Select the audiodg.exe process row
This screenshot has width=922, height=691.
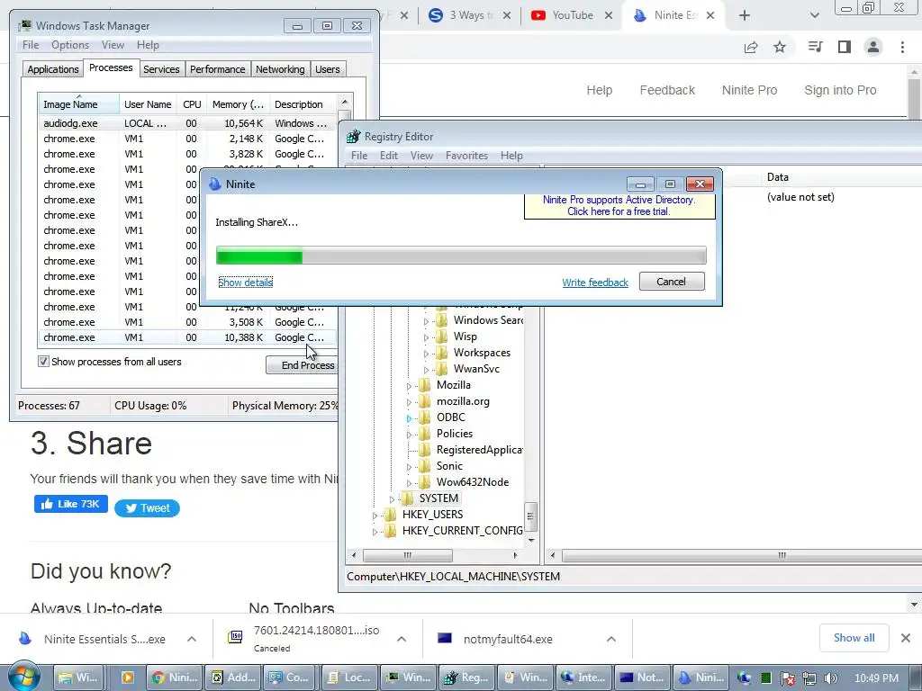click(187, 123)
